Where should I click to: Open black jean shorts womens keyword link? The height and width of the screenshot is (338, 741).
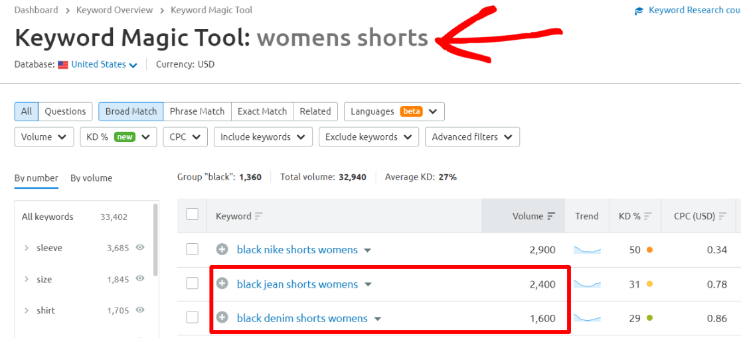tap(297, 284)
